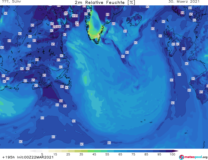Image resolution: width=208 pixels, height=160 pixels.
Task: Pick the white arrow end of legend
Action: [33, 151]
